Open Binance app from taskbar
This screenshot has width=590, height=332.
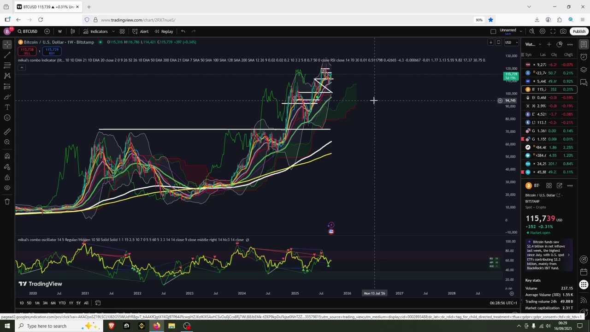(x=142, y=326)
